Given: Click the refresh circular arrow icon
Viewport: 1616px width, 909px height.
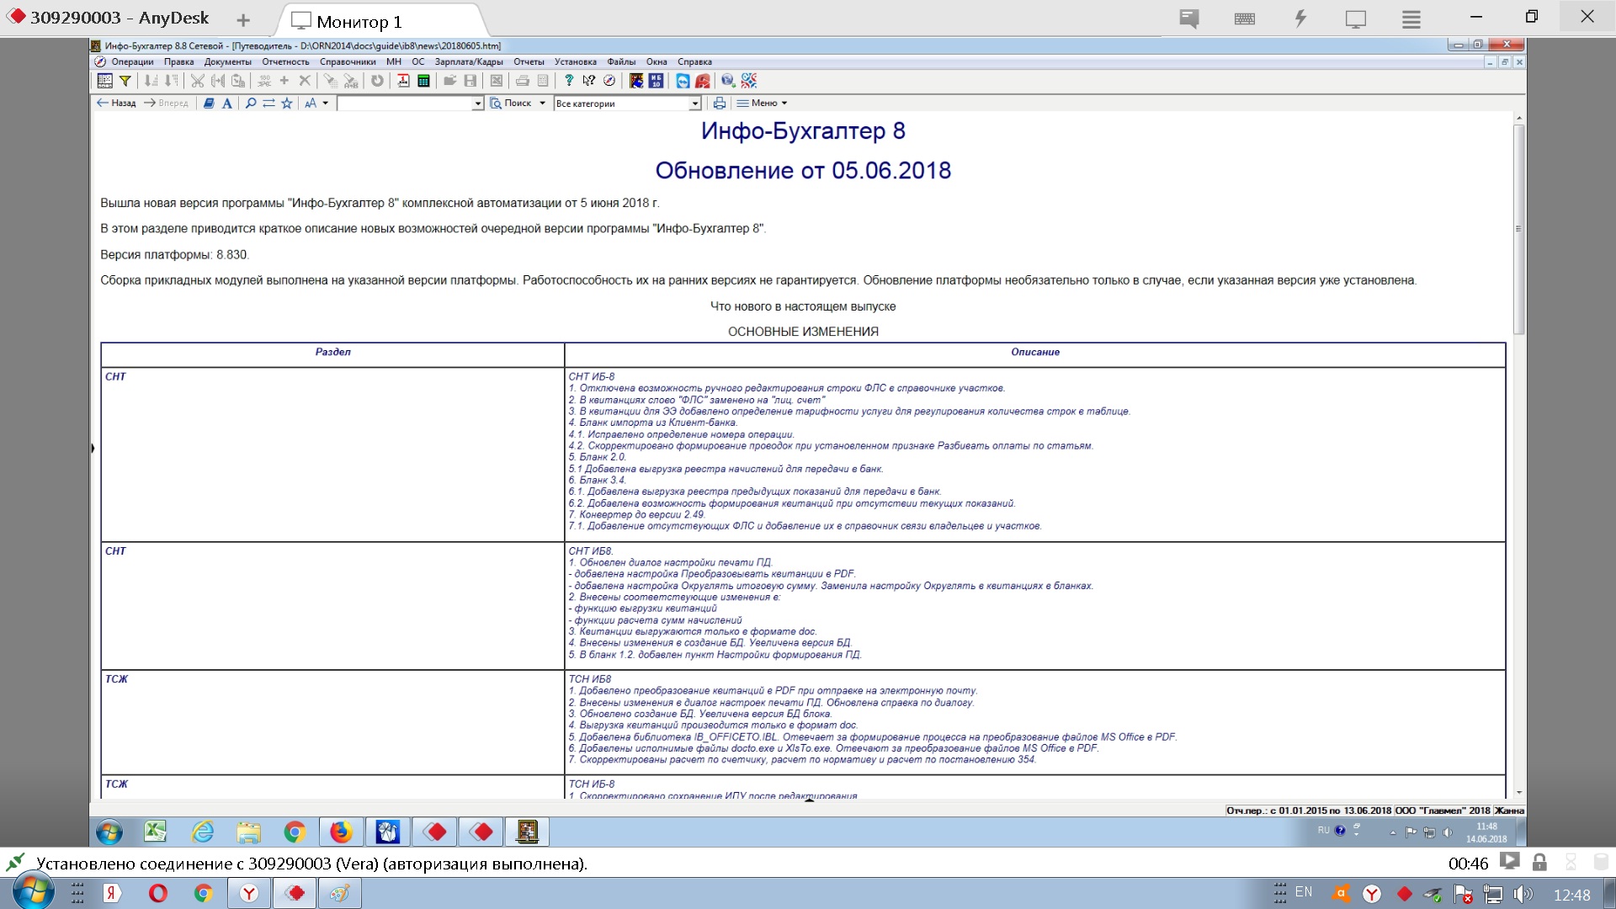Looking at the screenshot, I should click(x=378, y=81).
